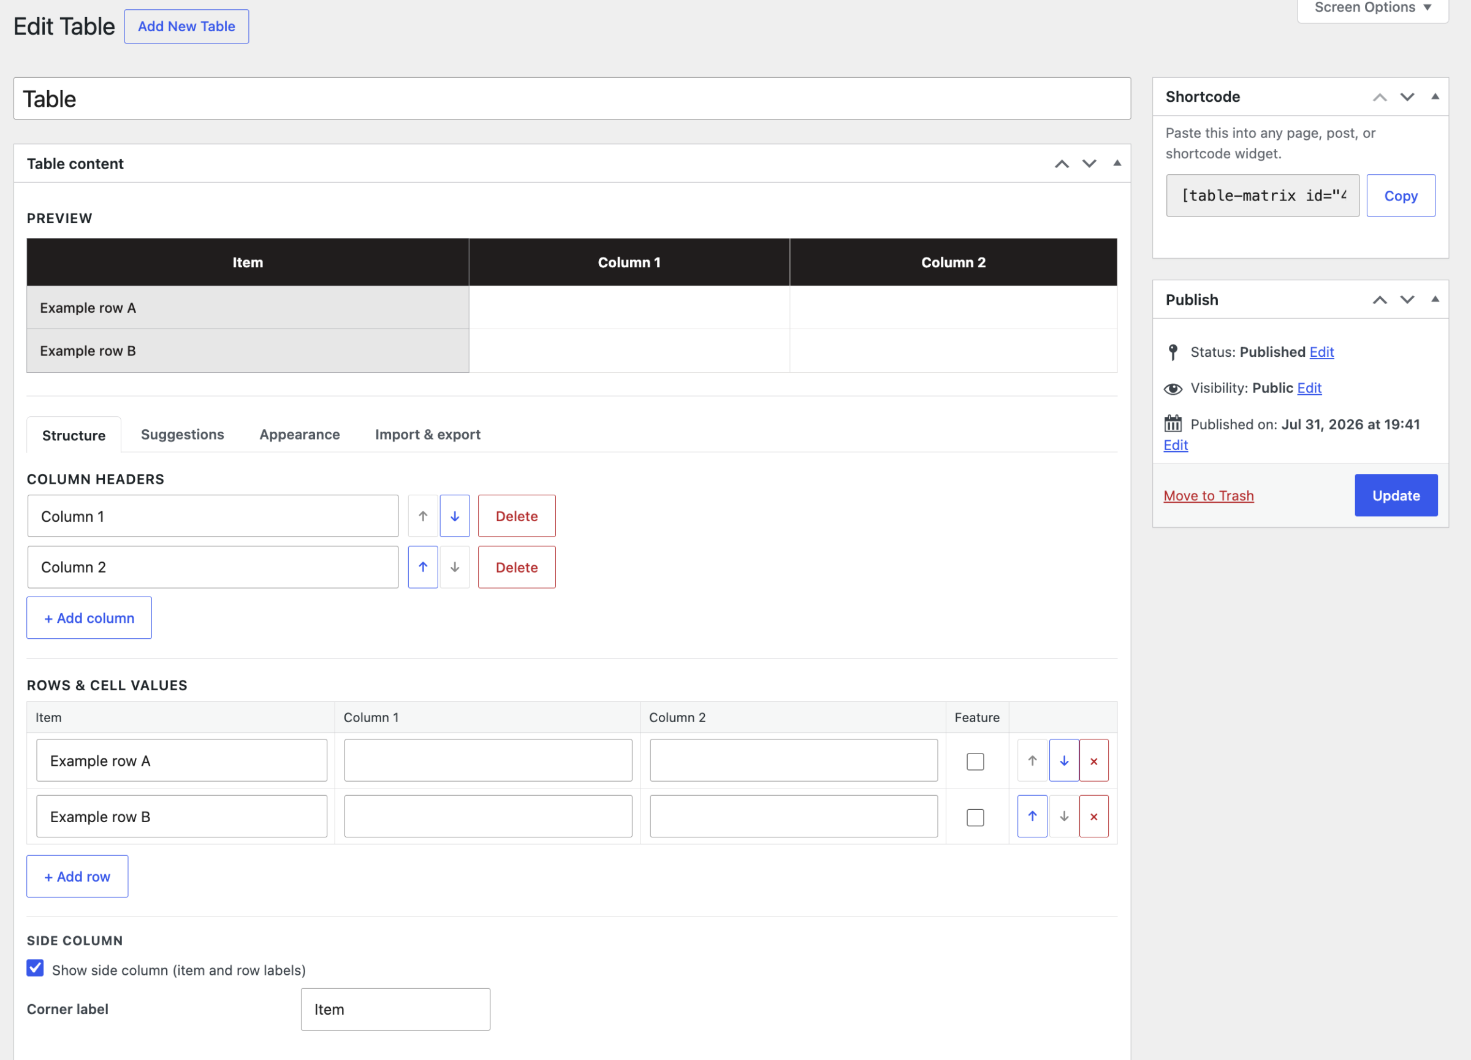This screenshot has height=1060, width=1471.
Task: Move Example row B up
Action: tap(1032, 816)
